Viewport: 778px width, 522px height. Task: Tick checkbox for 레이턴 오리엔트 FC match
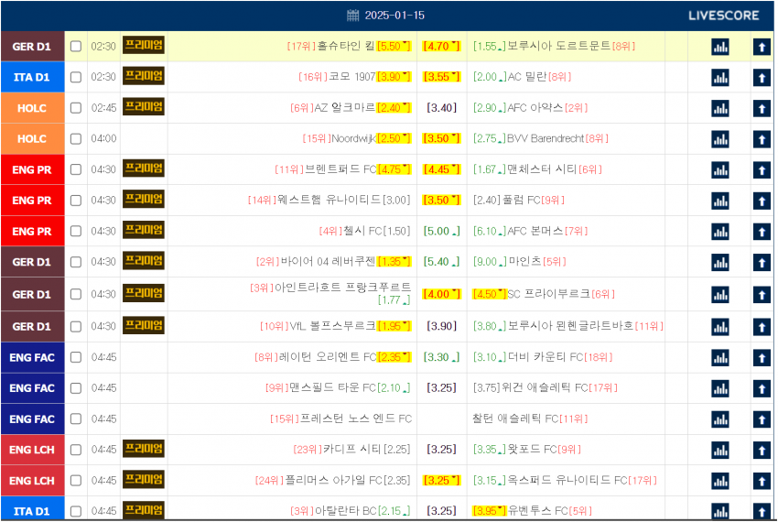click(x=76, y=357)
